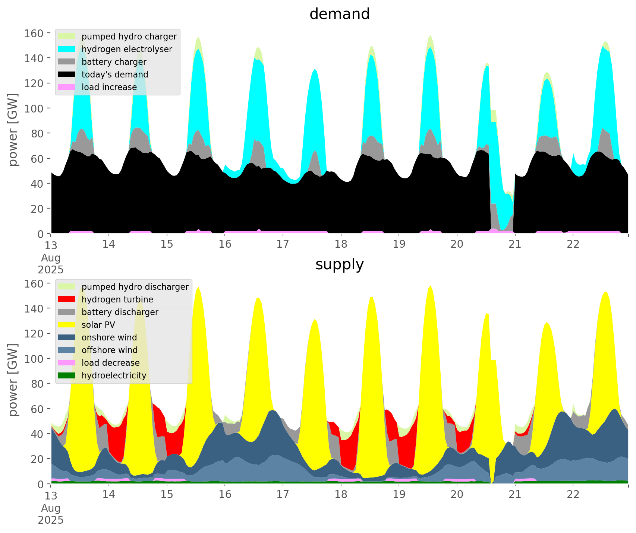Image resolution: width=636 pixels, height=533 pixels.
Task: Click the '22' date tick under the demand chart
Action: [x=573, y=244]
